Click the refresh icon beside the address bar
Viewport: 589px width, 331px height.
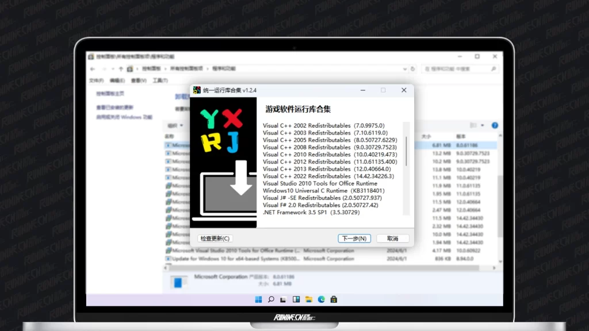click(x=414, y=68)
